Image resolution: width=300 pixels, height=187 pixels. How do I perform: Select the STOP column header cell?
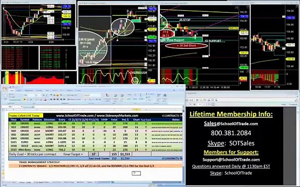tap(104, 119)
